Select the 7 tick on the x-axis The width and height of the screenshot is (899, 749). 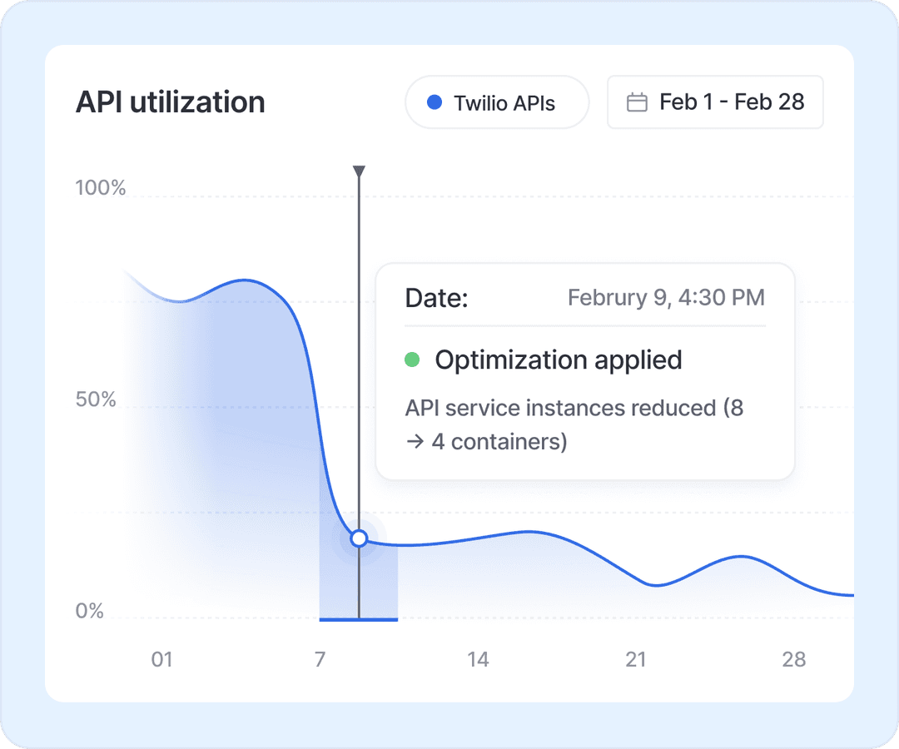[320, 660]
